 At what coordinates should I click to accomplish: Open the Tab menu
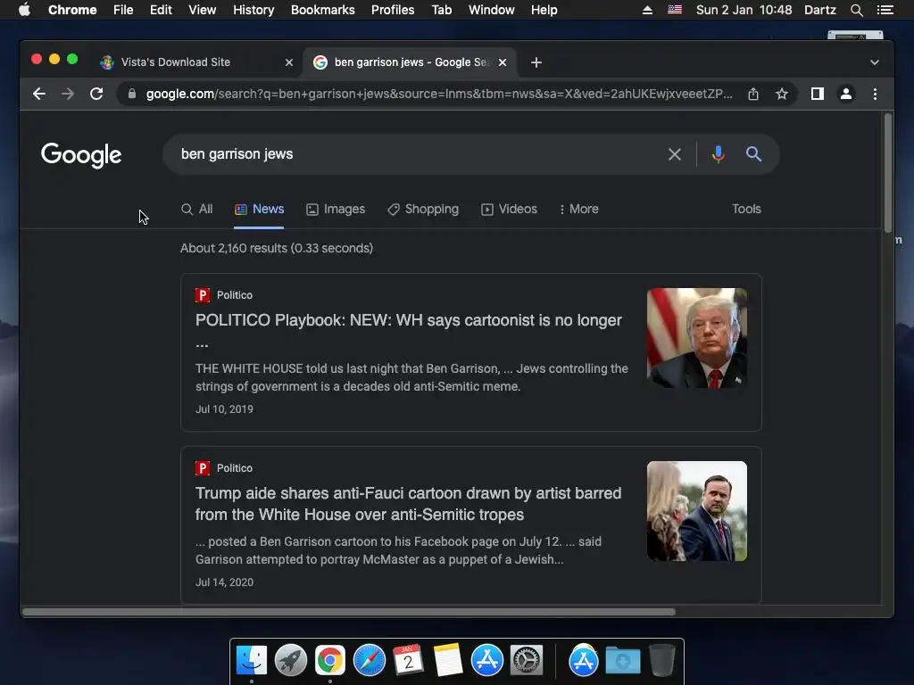[x=442, y=10]
